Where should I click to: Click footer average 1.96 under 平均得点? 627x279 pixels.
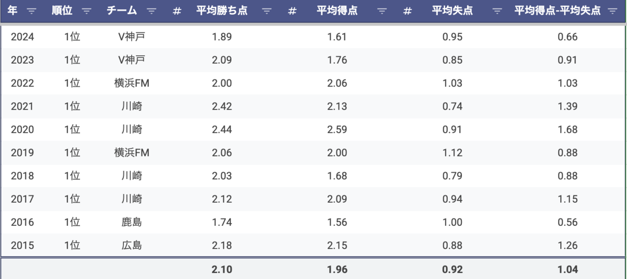337,270
